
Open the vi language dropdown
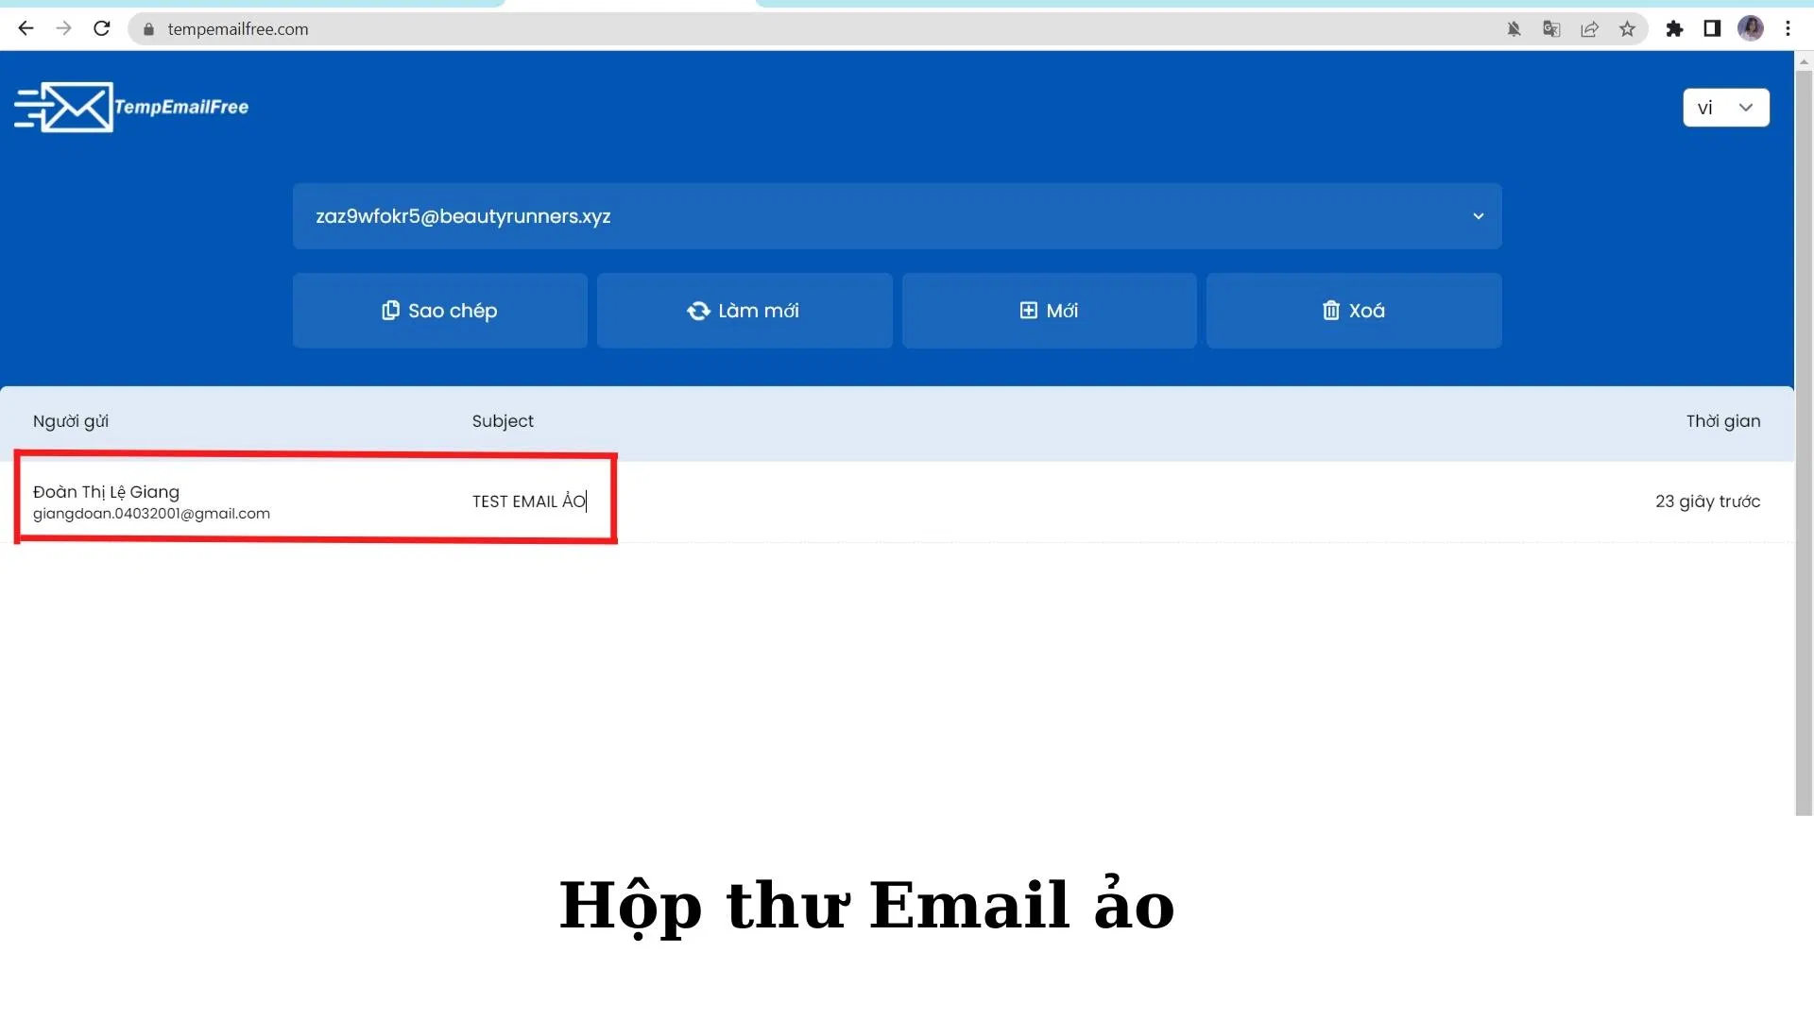pyautogui.click(x=1726, y=107)
